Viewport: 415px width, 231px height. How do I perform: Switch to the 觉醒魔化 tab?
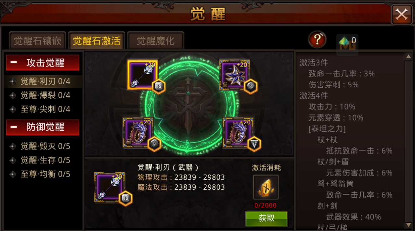pos(155,41)
